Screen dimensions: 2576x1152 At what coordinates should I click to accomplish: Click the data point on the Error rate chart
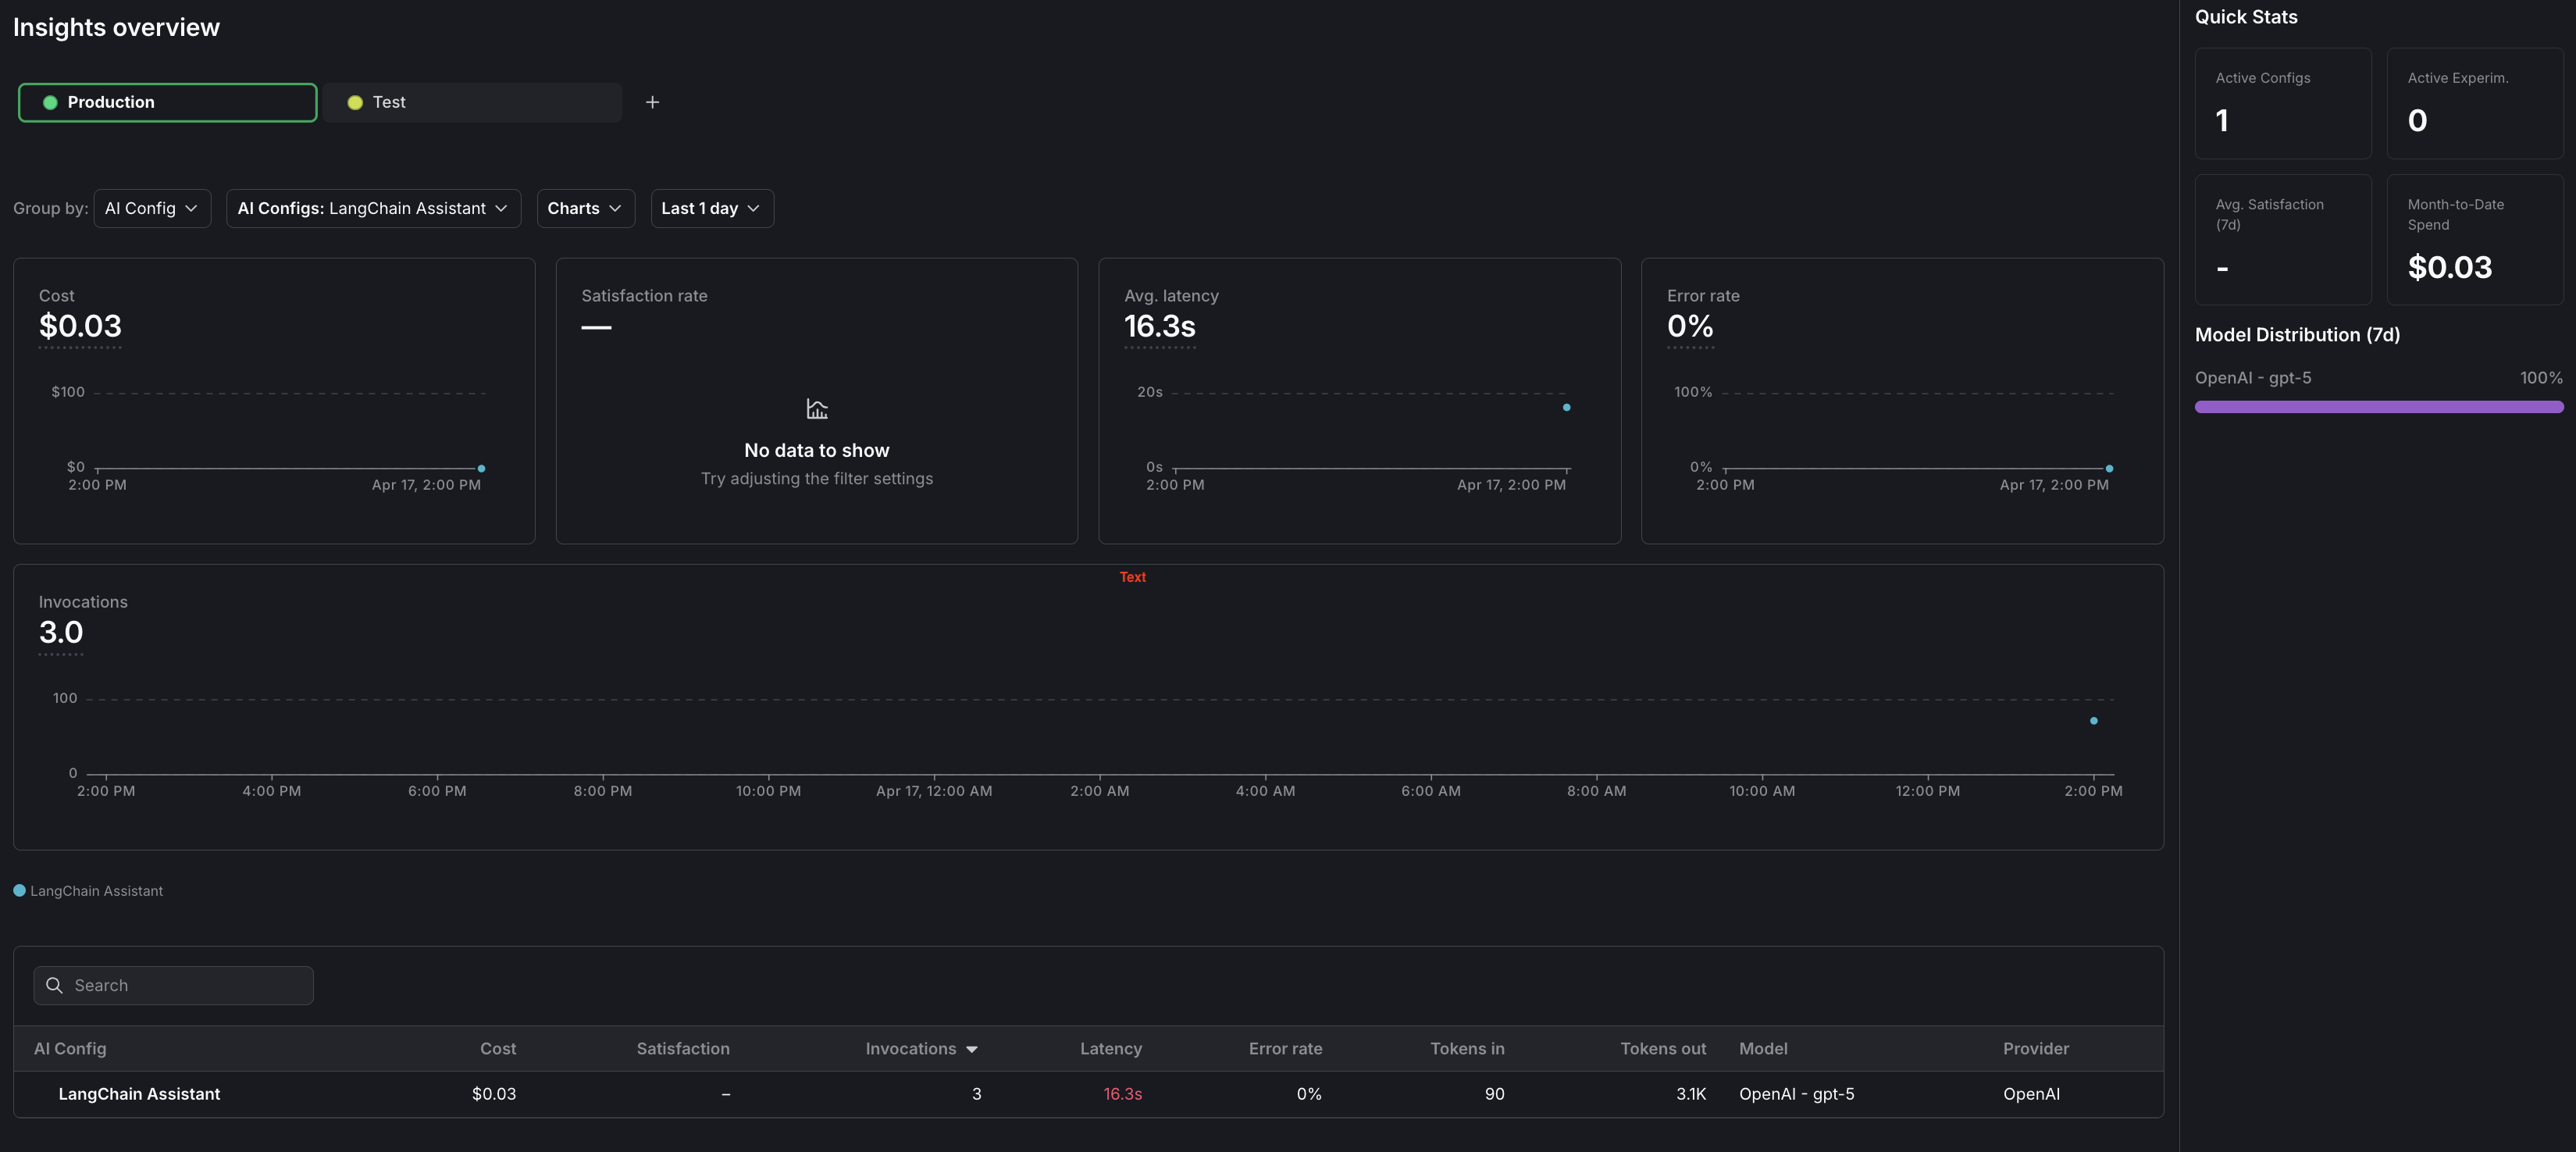pyautogui.click(x=2108, y=468)
